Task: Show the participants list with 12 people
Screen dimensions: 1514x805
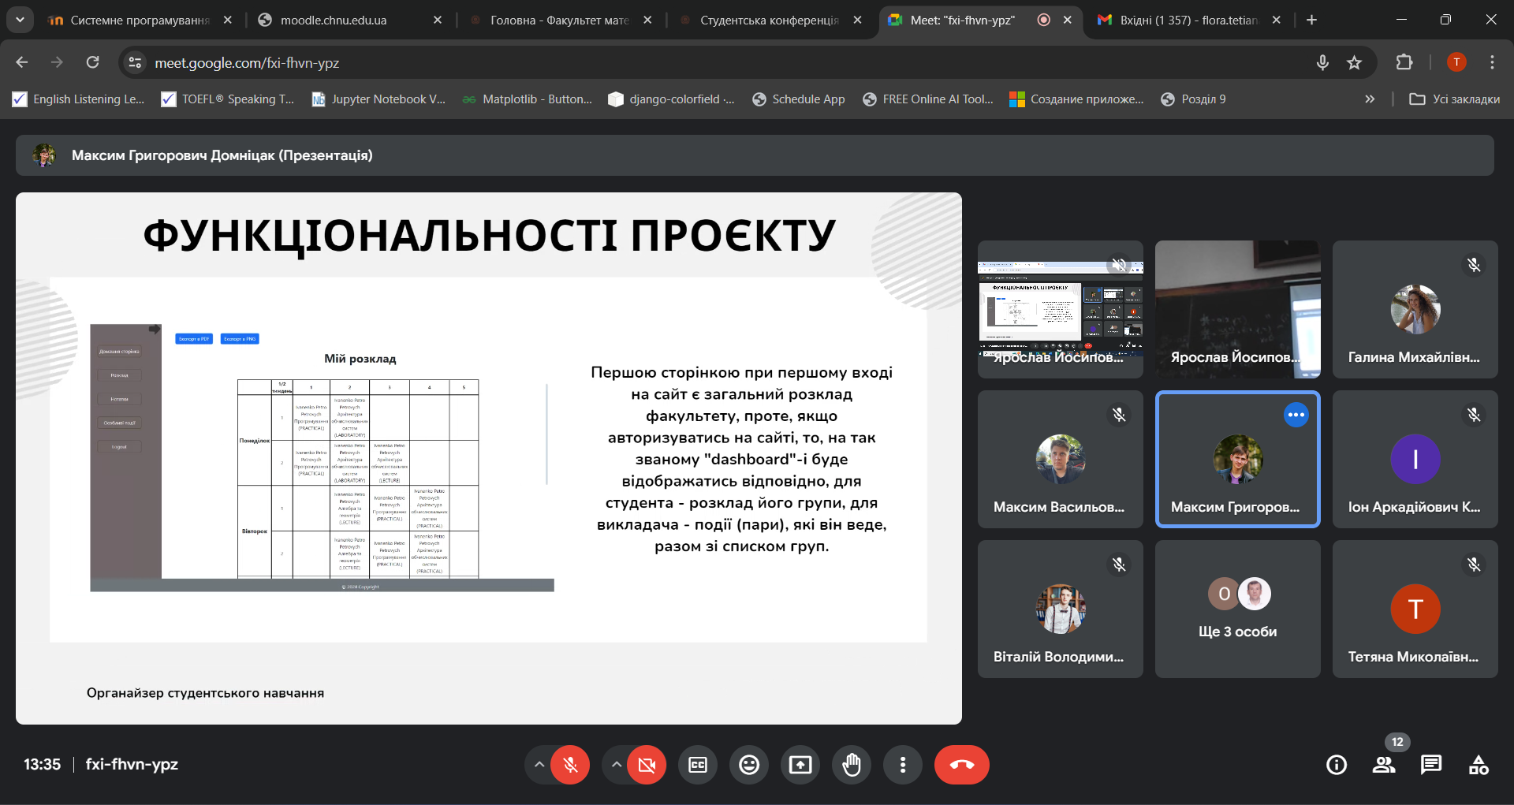Action: 1384,765
